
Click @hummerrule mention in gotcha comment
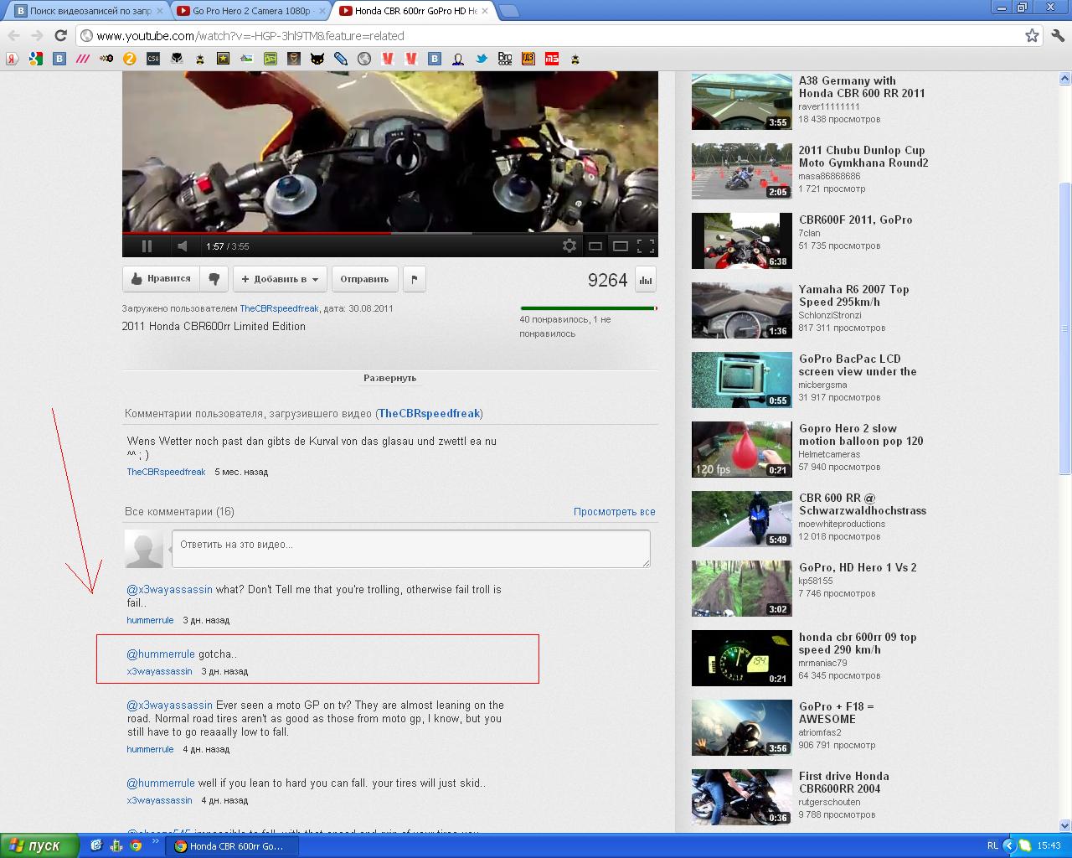161,654
